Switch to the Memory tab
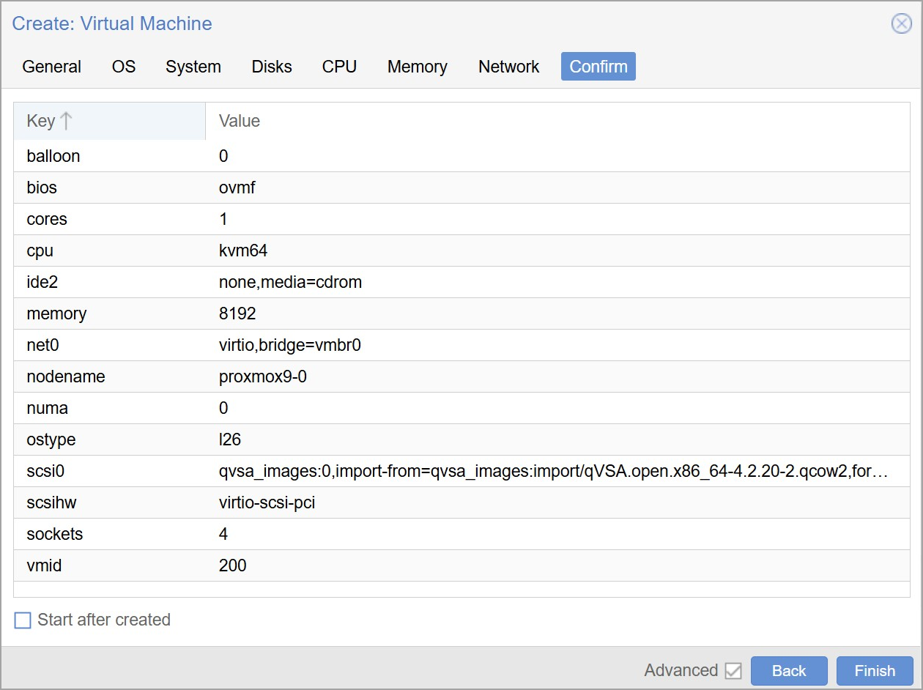 (418, 67)
